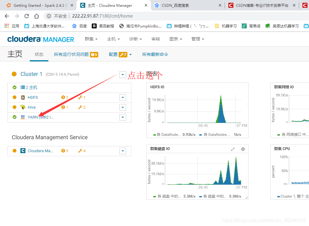This screenshot has height=226, width=309.
Task: Open the 配置 issues dropdown with badge 7
Action: tap(120, 54)
